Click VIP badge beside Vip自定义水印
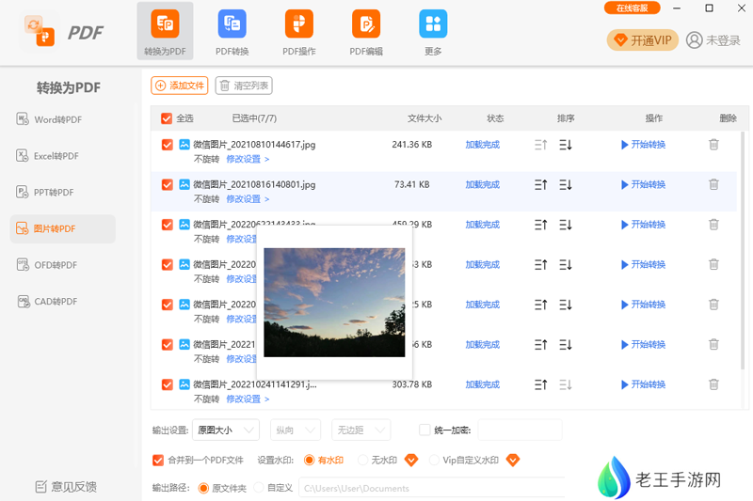This screenshot has height=501, width=753. coord(513,461)
